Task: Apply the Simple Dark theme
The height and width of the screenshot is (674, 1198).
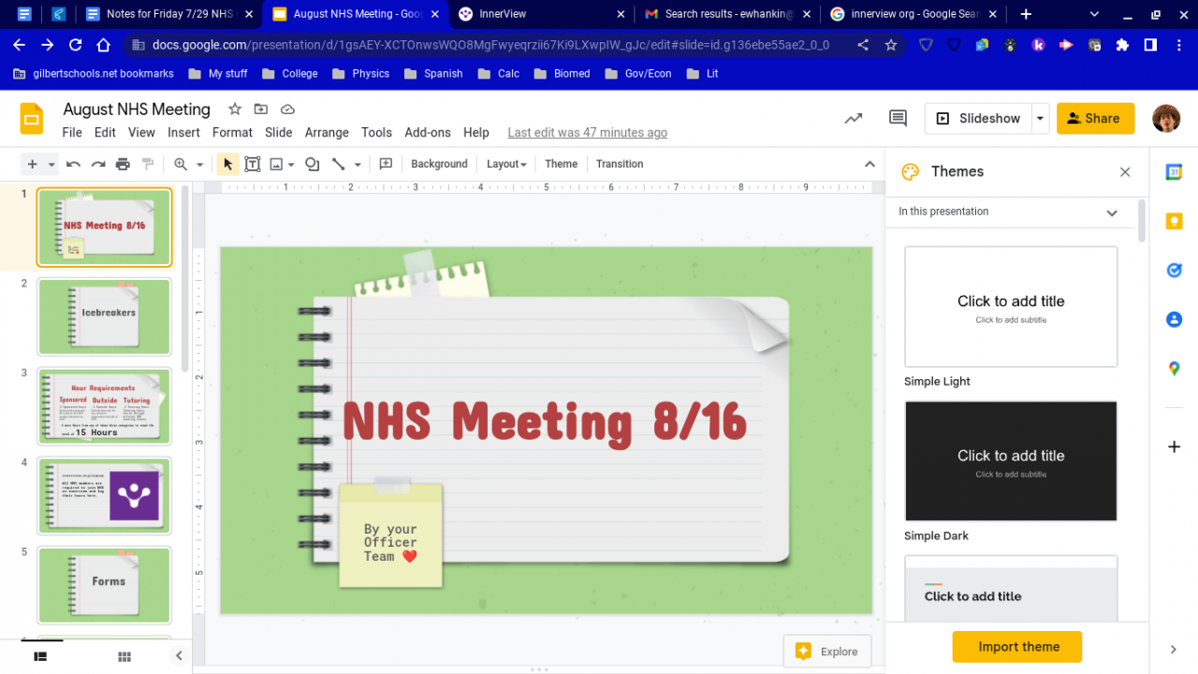Action: coord(1011,461)
